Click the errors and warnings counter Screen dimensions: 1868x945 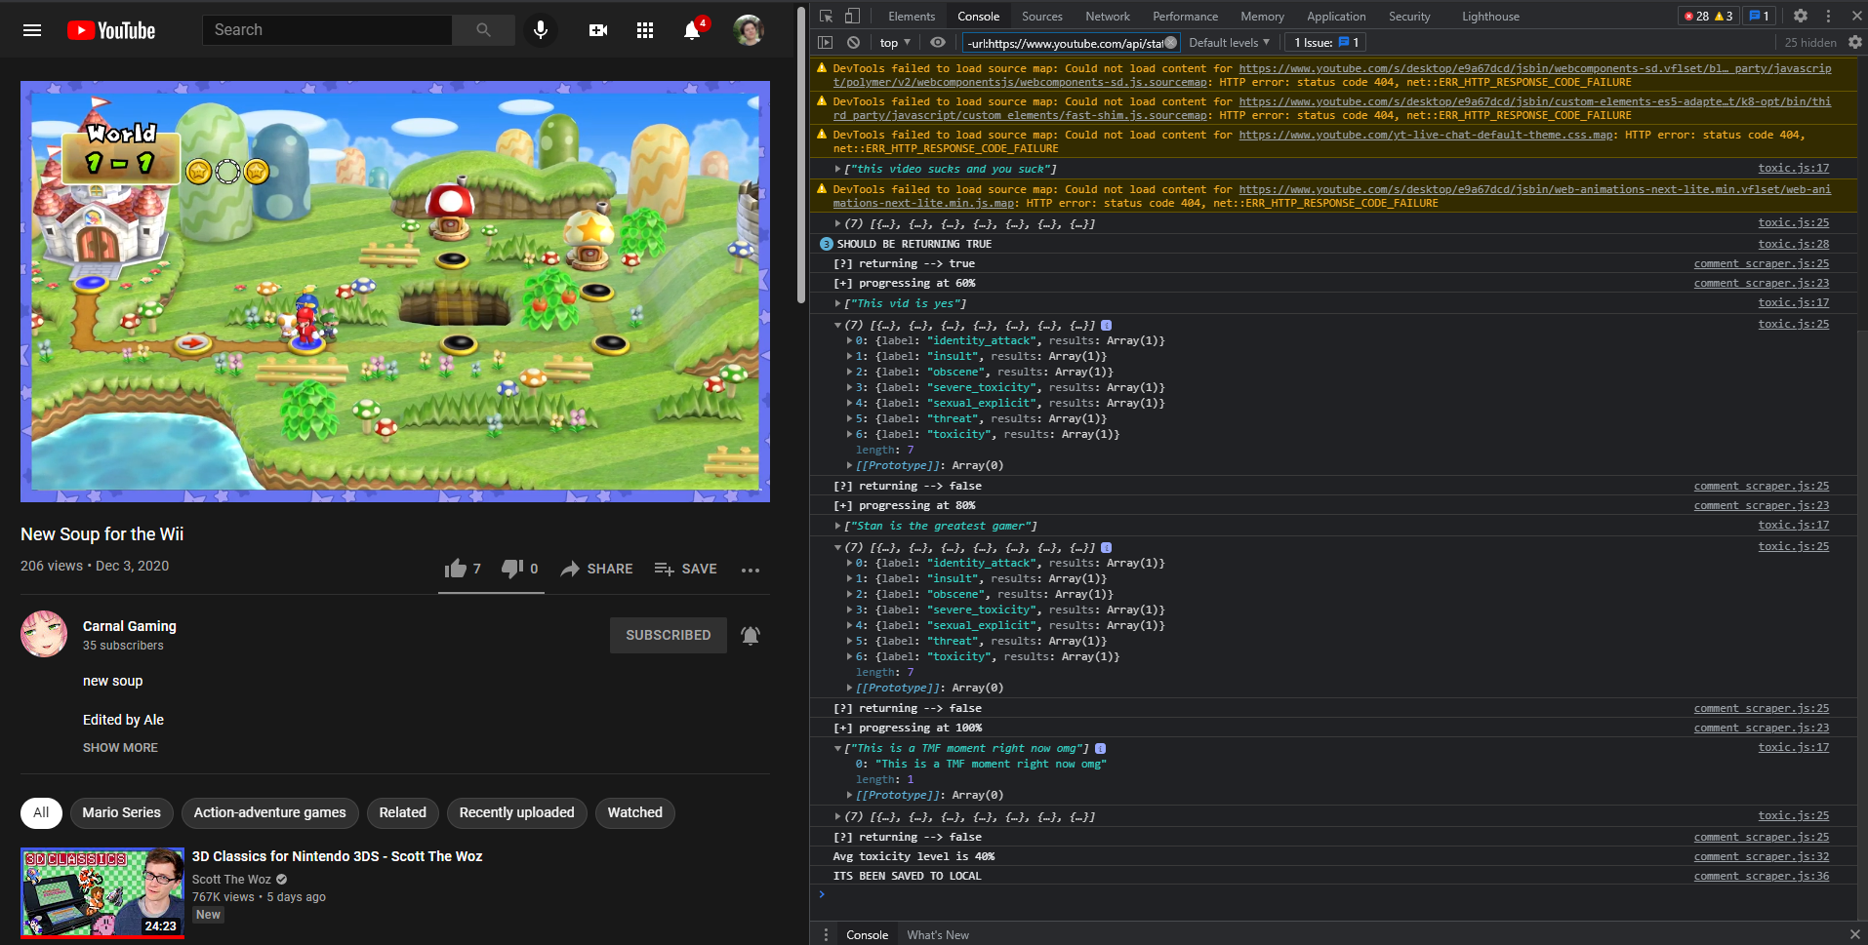1708,16
